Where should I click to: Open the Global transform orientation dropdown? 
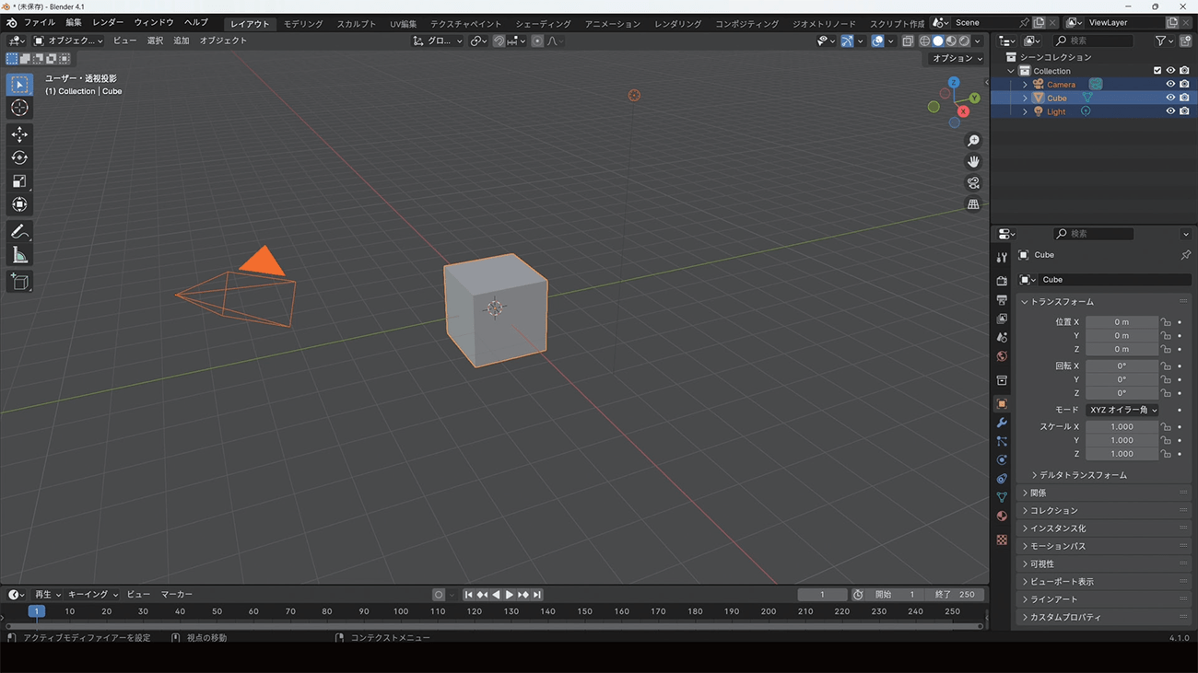[437, 41]
